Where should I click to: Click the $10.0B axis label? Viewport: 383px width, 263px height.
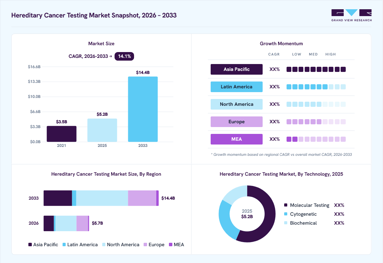click(34, 96)
